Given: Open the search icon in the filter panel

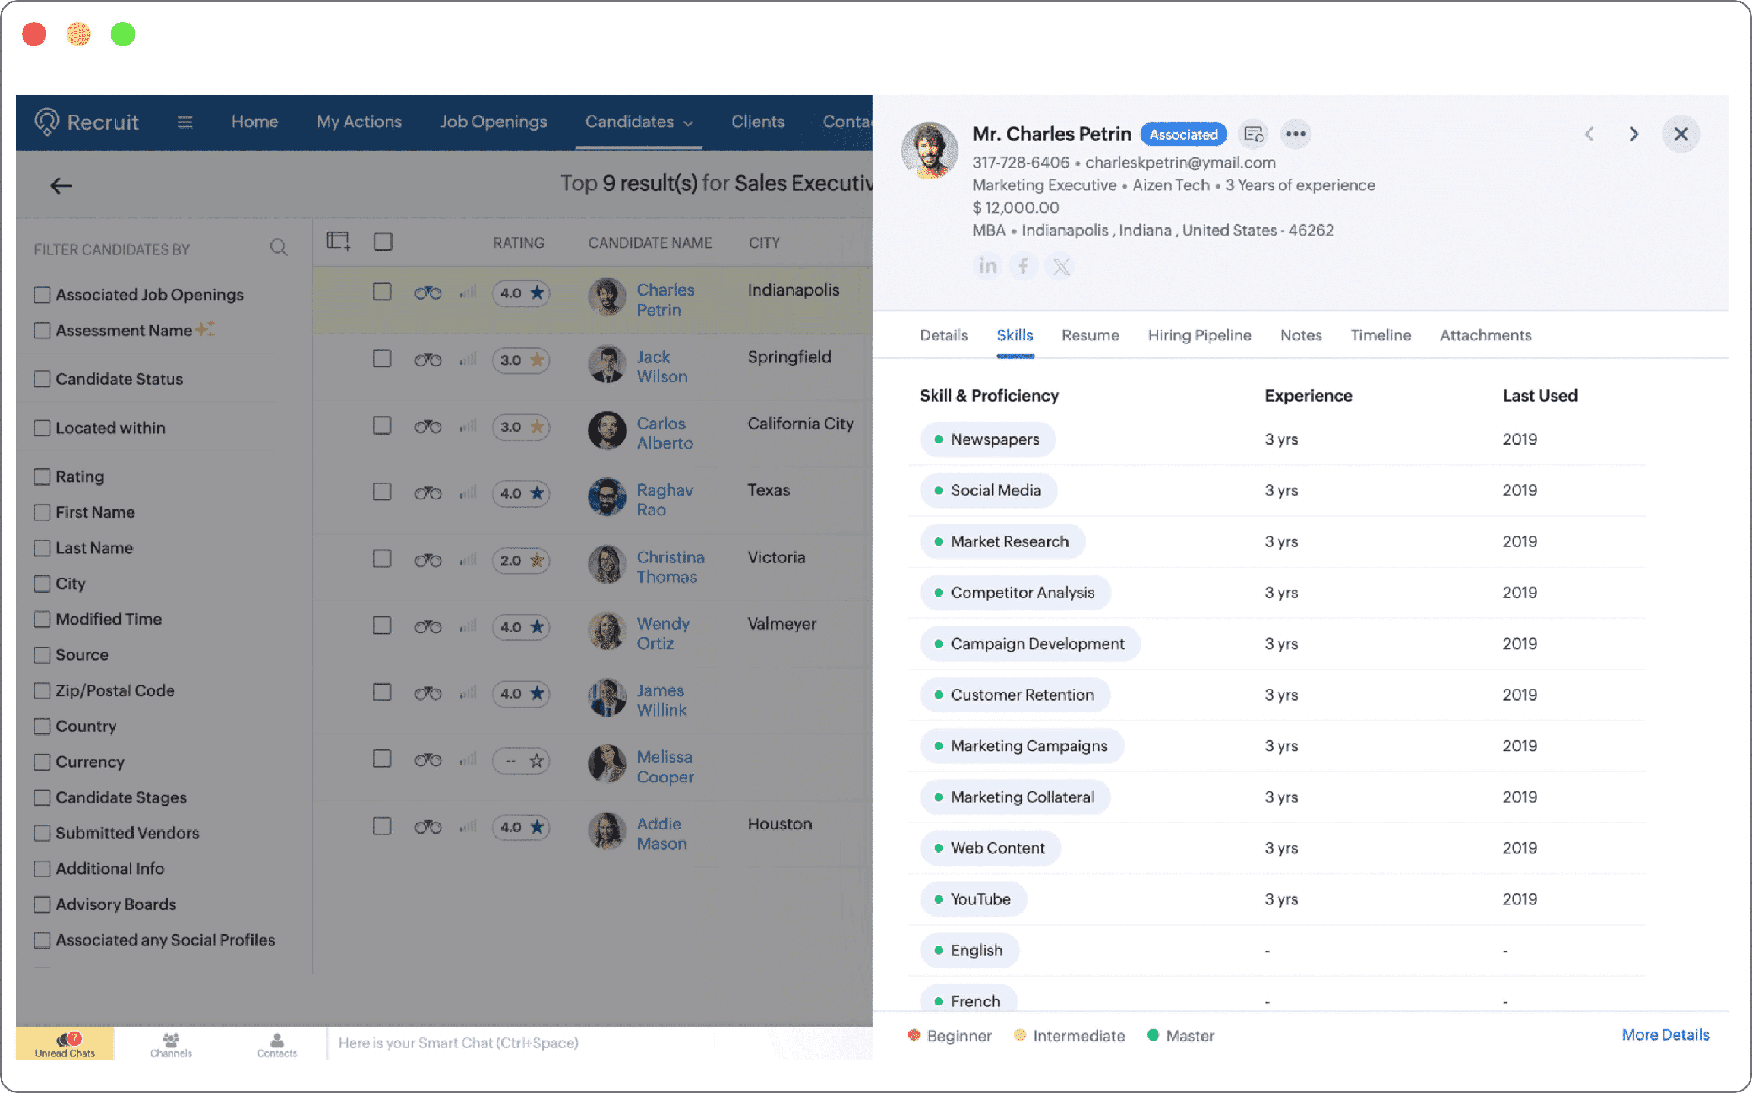Looking at the screenshot, I should (279, 247).
